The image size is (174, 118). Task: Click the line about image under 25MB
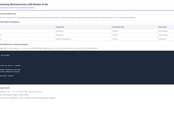click(x=14, y=95)
